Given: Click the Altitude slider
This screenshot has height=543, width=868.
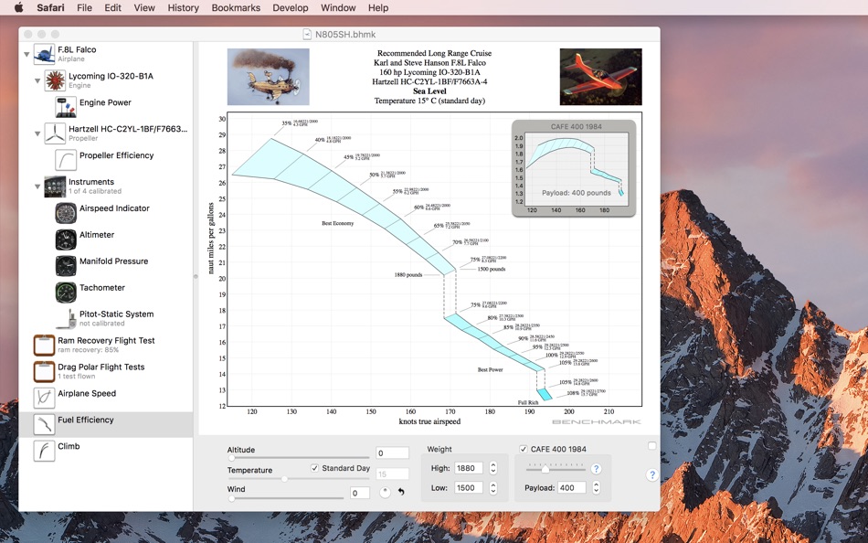Looking at the screenshot, I should coord(299,458).
